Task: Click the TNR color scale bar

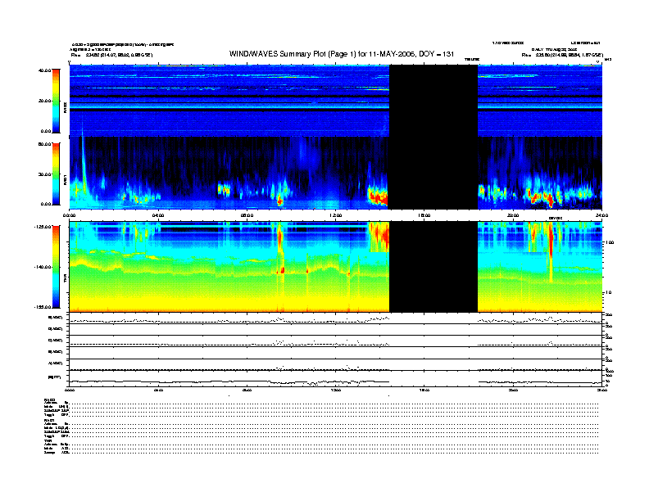Action: [x=56, y=267]
